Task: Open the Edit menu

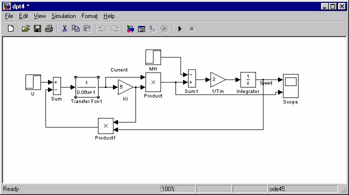Action: pos(23,16)
